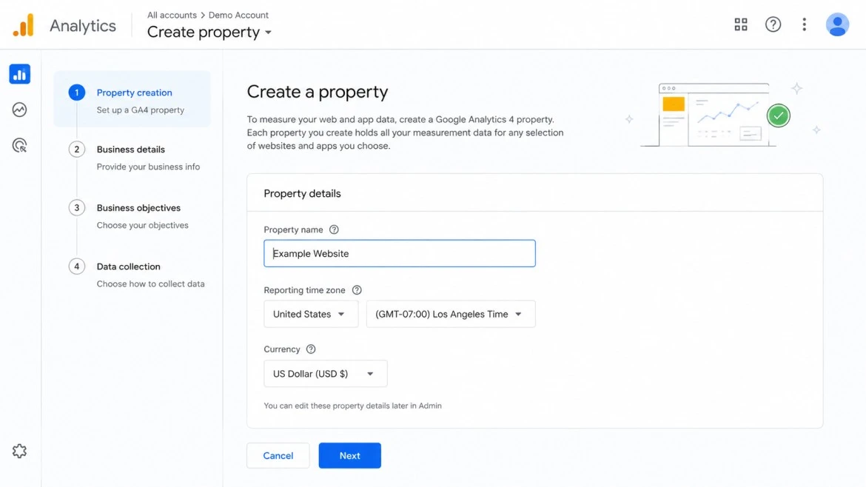The image size is (866, 487).
Task: Click Reporting time zone help icon
Action: coord(357,290)
